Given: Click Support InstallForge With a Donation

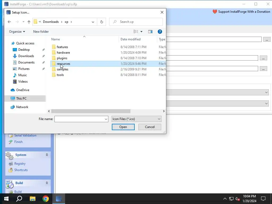Looking at the screenshot, I should (x=241, y=12).
